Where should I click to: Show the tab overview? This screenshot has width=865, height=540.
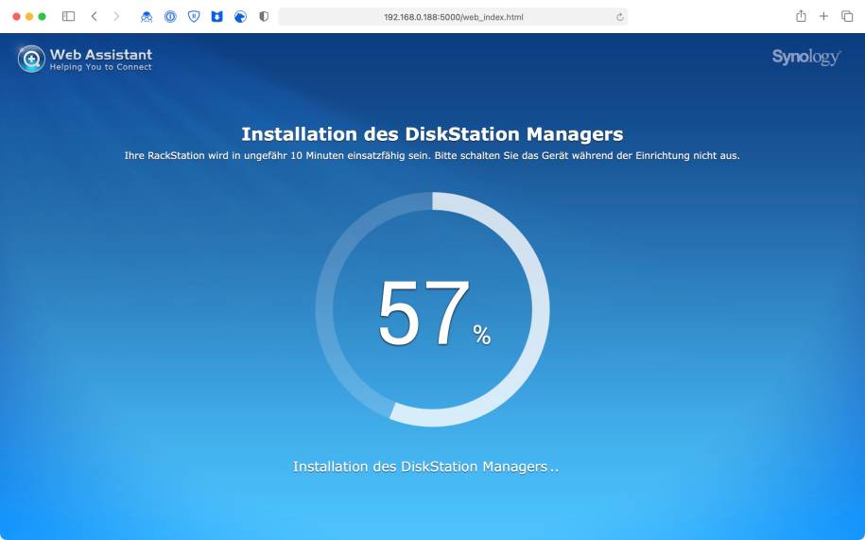847,16
